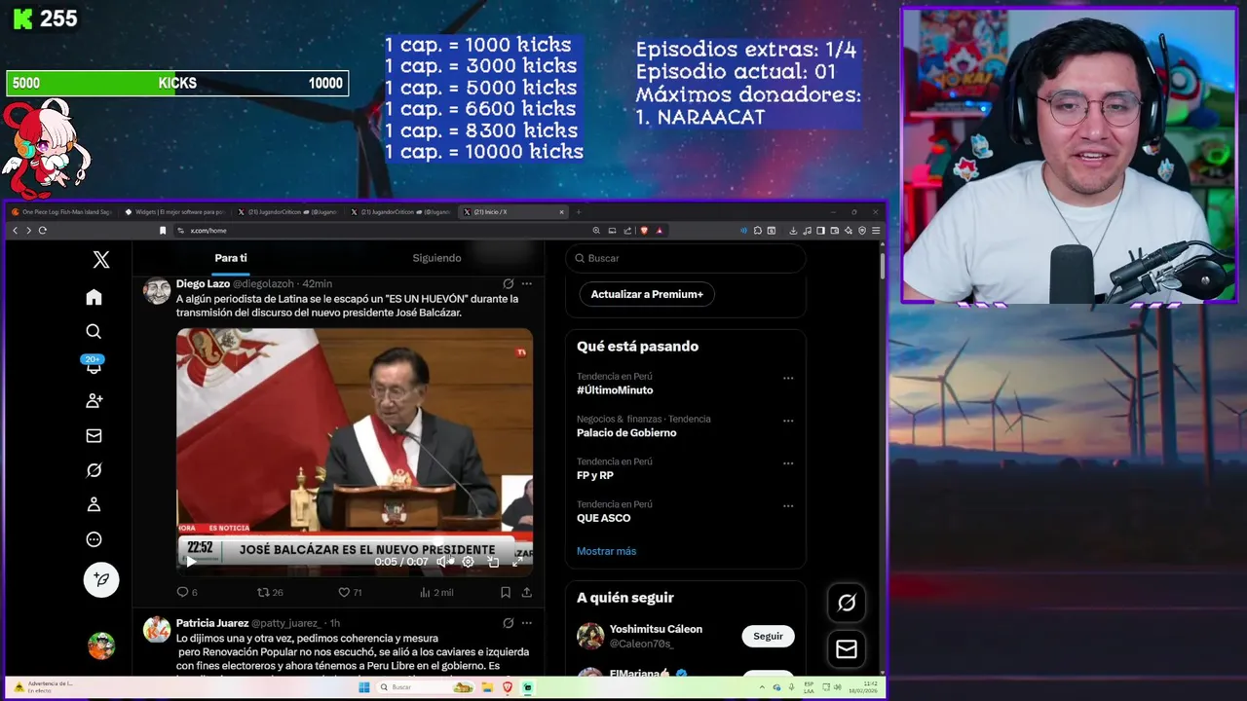Image resolution: width=1247 pixels, height=701 pixels.
Task: Open more options on Patricia Juarez's post
Action: (x=527, y=623)
